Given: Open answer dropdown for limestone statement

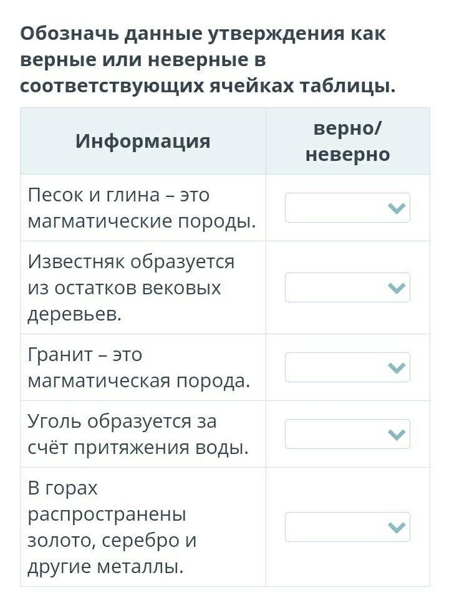Looking at the screenshot, I should click(x=347, y=287).
